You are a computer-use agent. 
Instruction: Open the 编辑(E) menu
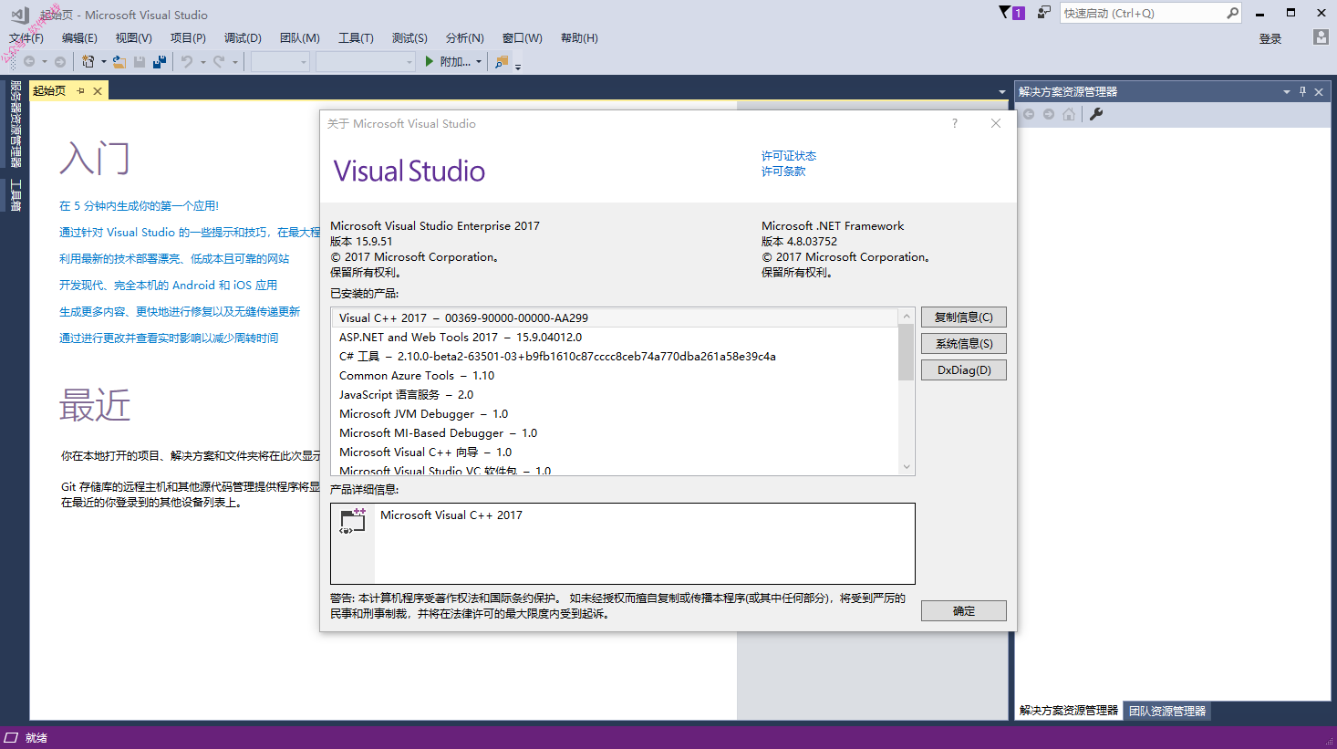pos(79,38)
